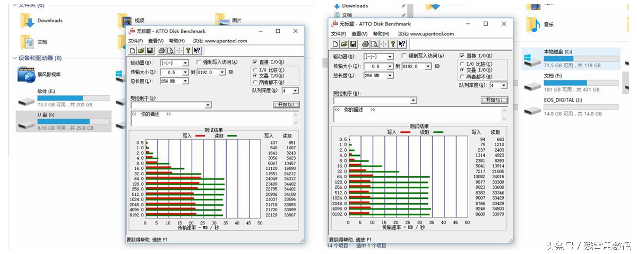Open the 0.5 transfer size dropdown, left ATTO window
637x254 pixels.
click(185, 72)
